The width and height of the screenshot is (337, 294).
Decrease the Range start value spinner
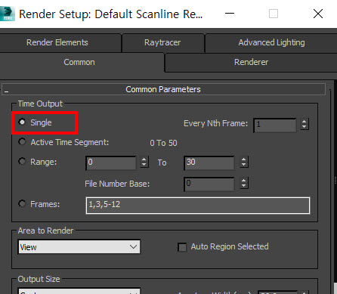point(144,165)
